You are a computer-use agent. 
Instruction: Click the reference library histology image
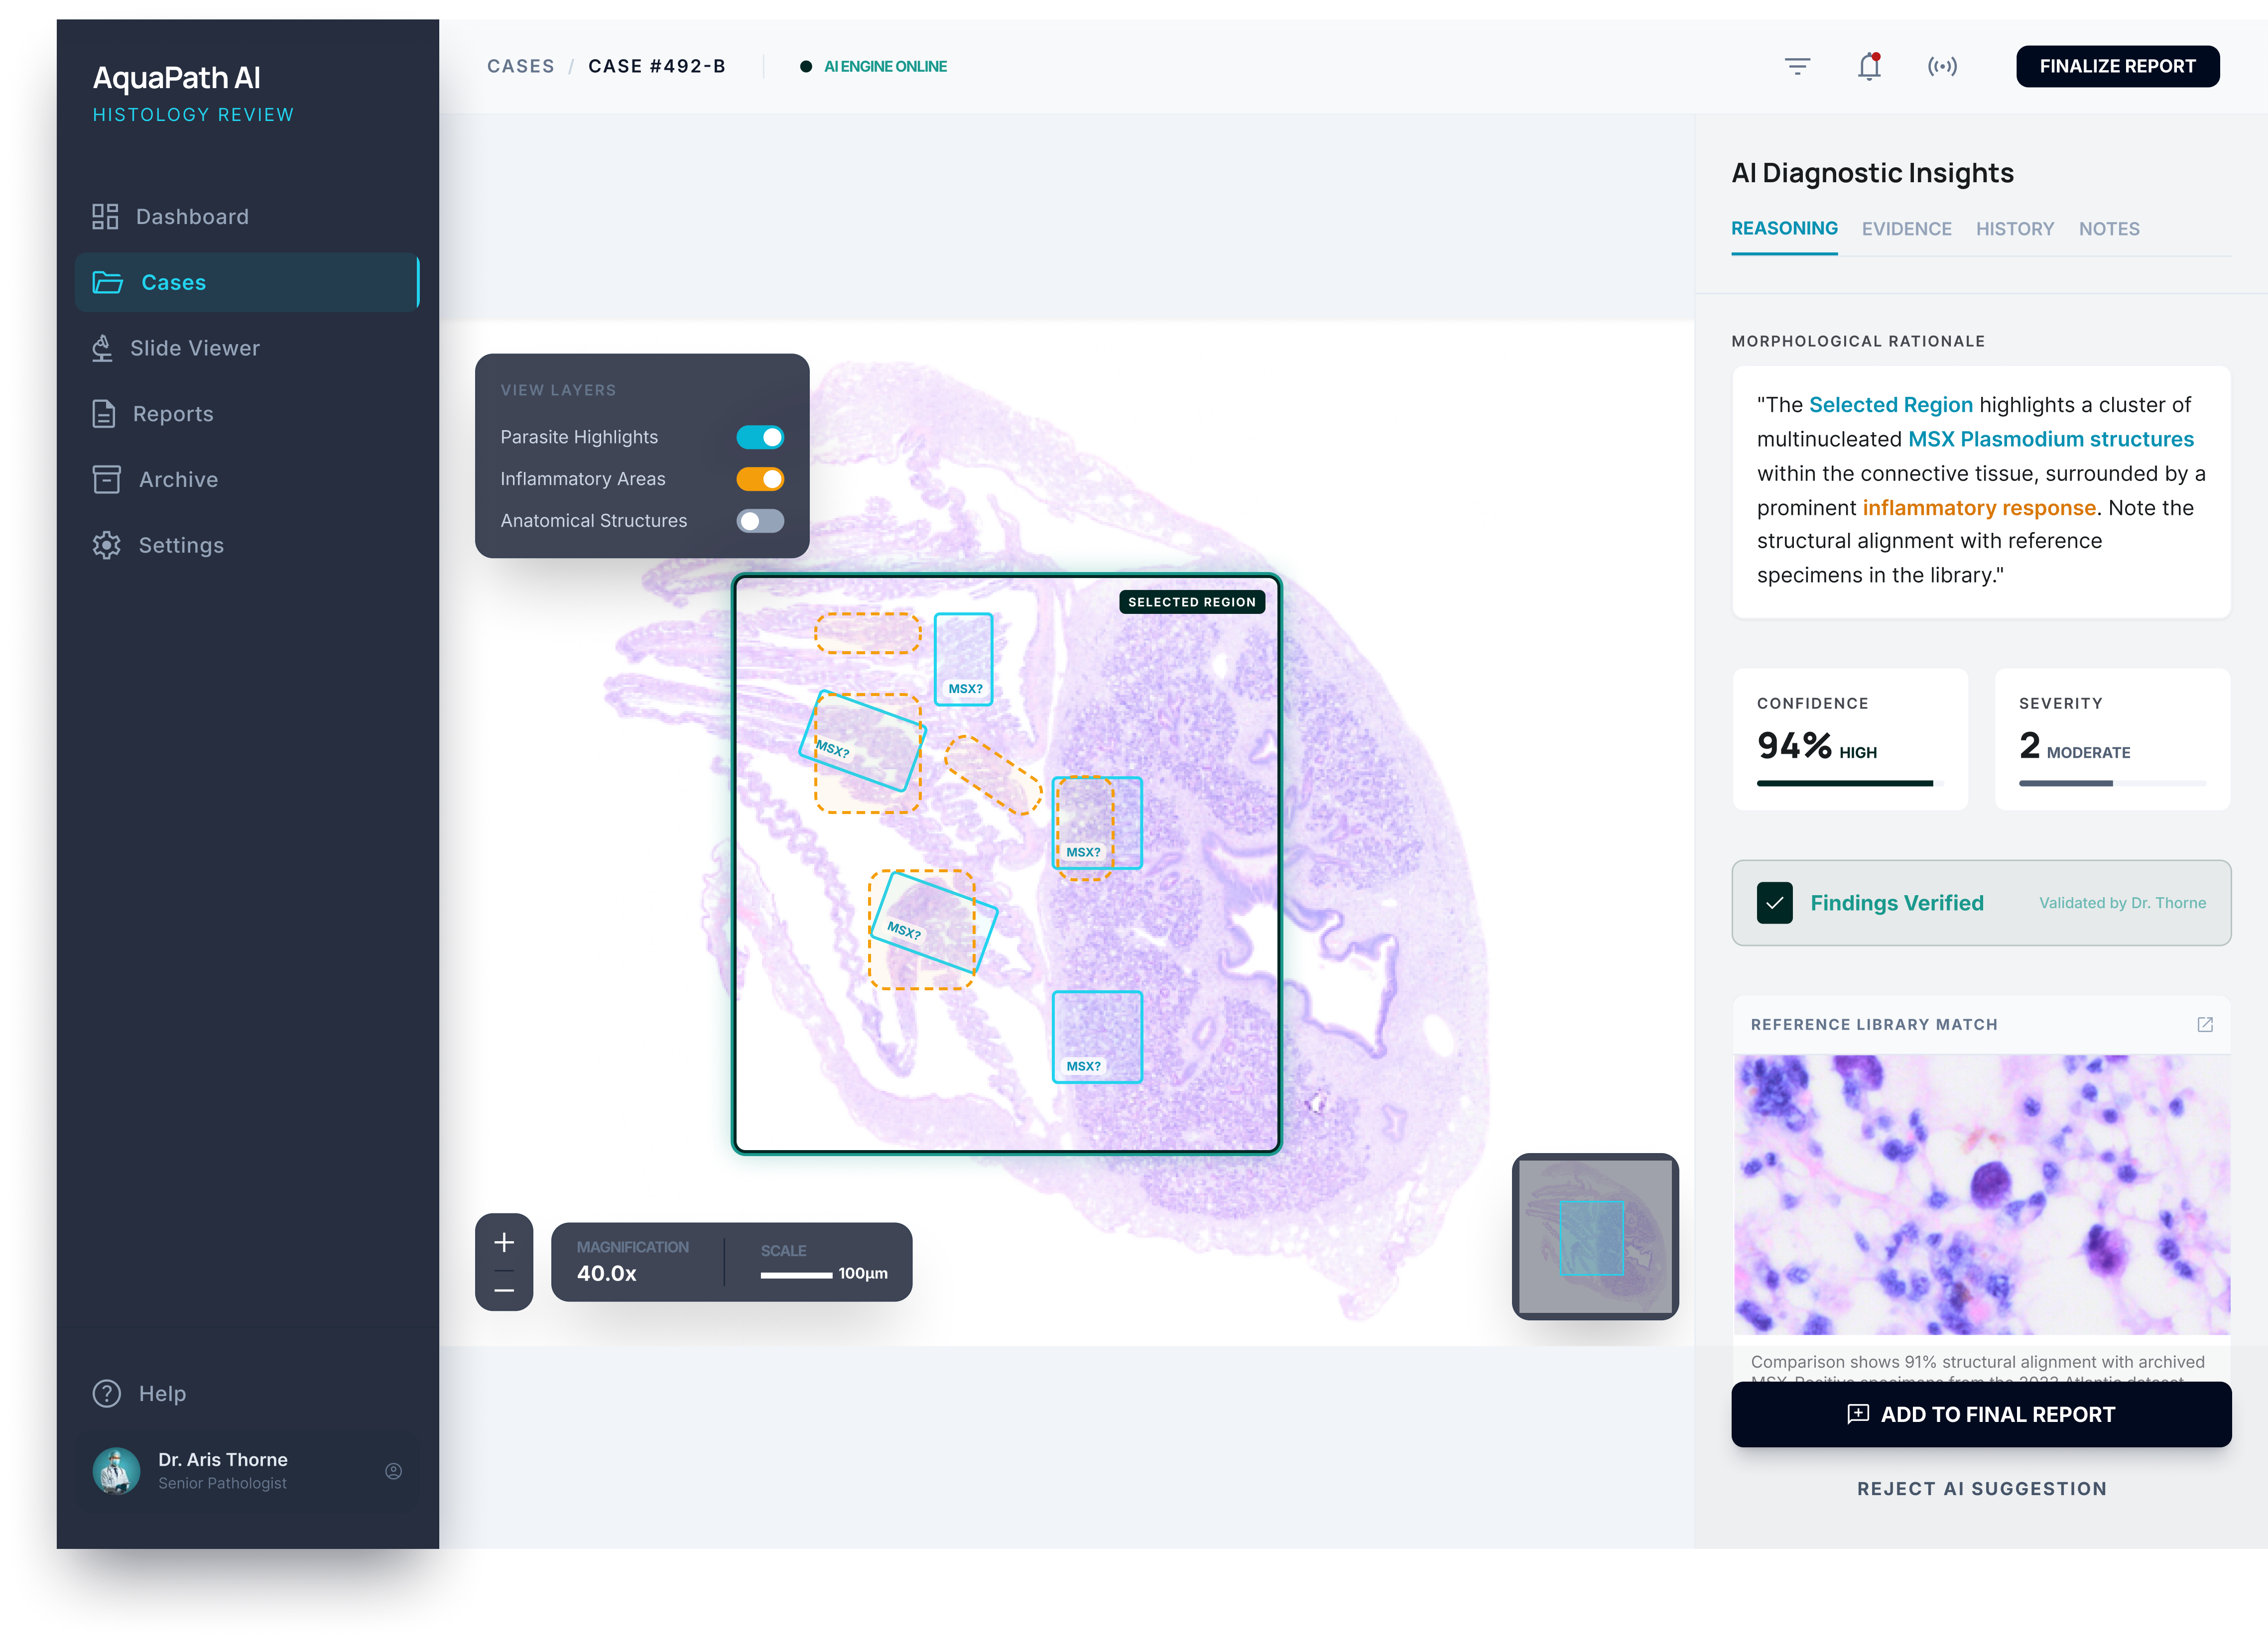[x=1981, y=1194]
